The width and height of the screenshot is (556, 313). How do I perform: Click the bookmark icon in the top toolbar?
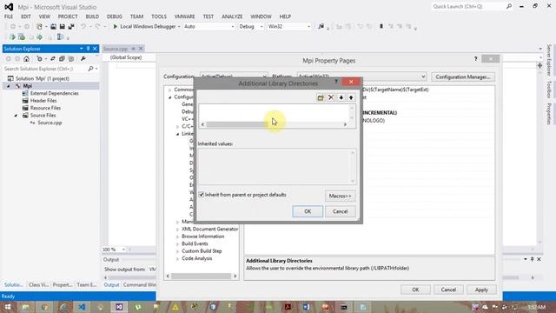(x=381, y=27)
